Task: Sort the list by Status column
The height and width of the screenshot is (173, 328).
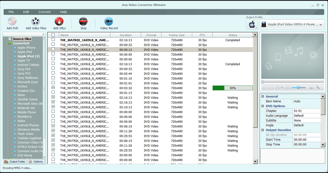Action: pos(233,35)
